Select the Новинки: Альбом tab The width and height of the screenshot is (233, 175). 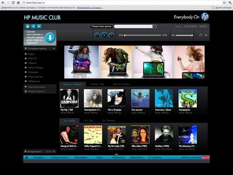pos(121,84)
